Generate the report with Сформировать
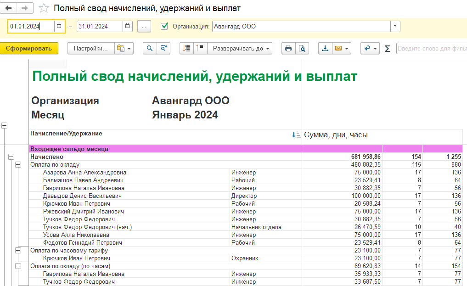Screen dimensions: 467x286 click(29, 48)
